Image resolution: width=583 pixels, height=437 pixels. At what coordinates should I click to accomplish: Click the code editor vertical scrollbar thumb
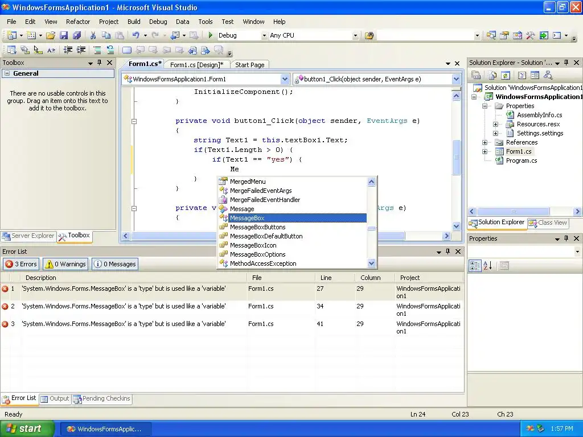[x=457, y=157]
